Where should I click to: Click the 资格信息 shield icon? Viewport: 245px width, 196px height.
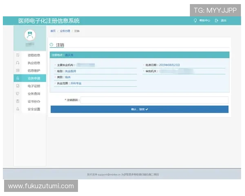[x=18, y=55]
